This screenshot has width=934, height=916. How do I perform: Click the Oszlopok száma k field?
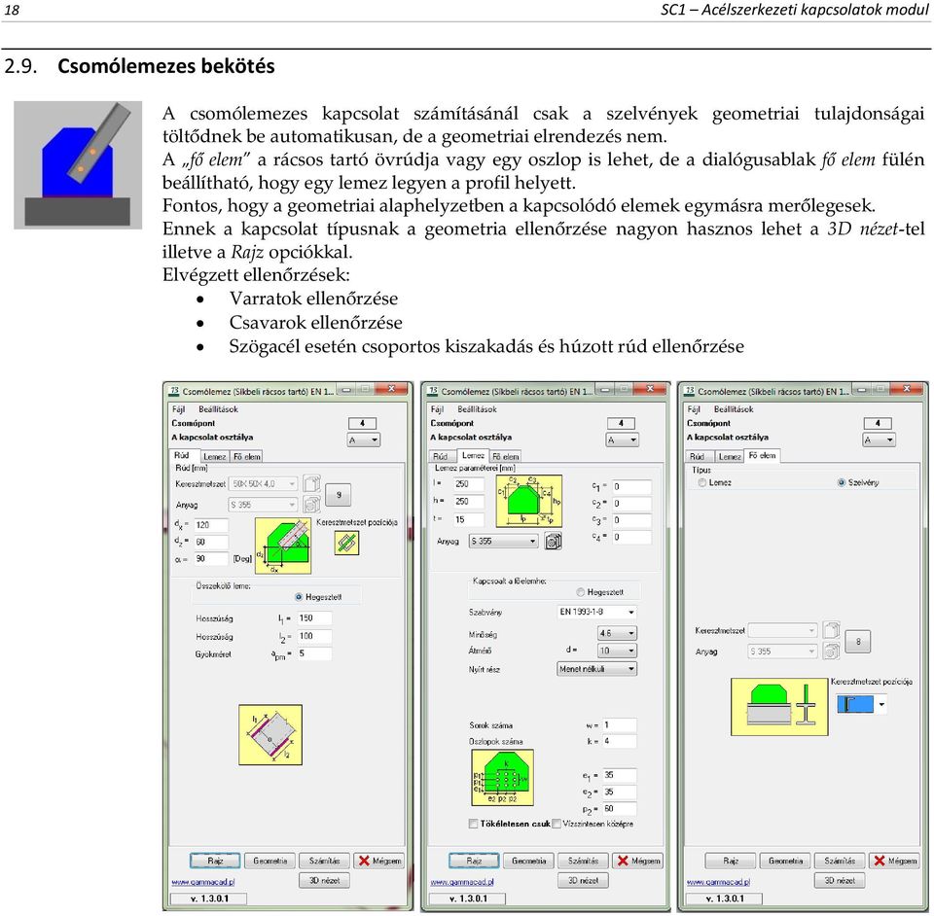click(620, 742)
